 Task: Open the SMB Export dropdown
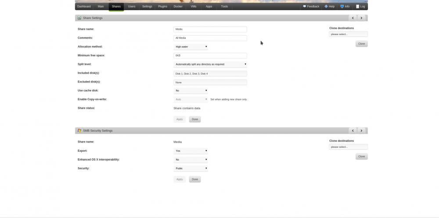tap(191, 151)
